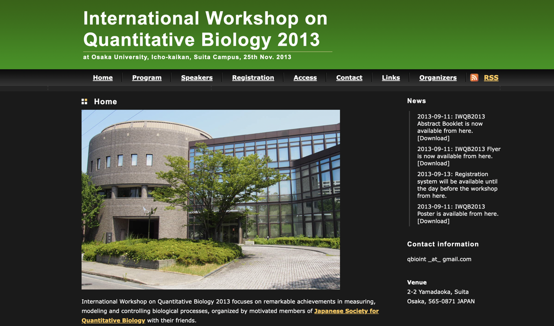This screenshot has height=326, width=554.
Task: Click the grid icon beside Home heading
Action: point(84,101)
